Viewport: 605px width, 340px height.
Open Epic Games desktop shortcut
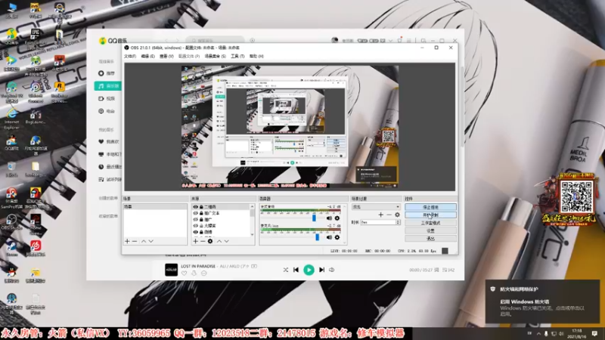(x=35, y=37)
